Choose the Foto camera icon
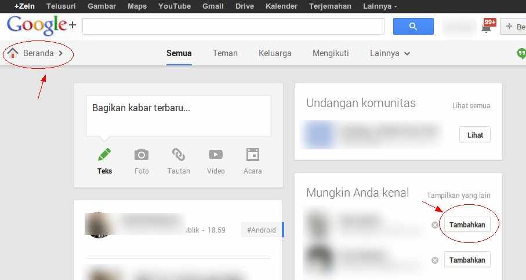The width and height of the screenshot is (526, 280). point(142,154)
